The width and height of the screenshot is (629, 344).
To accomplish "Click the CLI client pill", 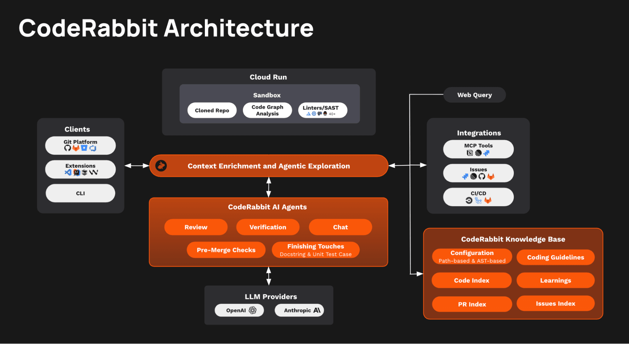I will pos(80,193).
